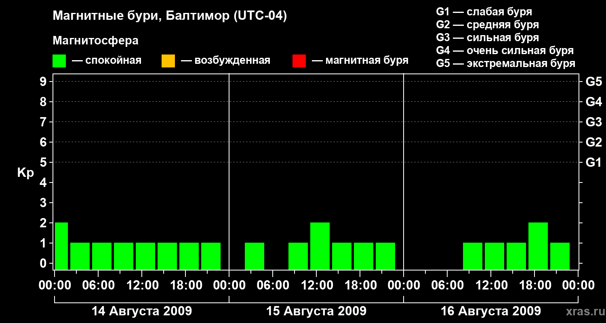
Task: Click the '18:00' tick label of 14 August
Action: coord(185,285)
